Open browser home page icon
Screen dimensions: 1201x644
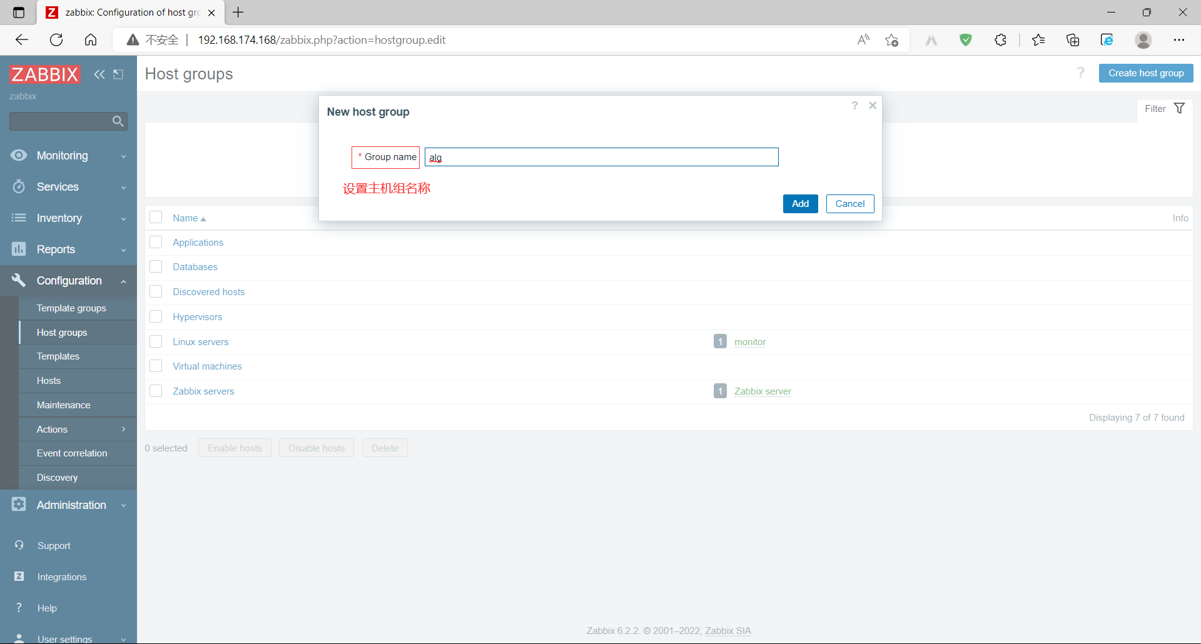pos(91,40)
